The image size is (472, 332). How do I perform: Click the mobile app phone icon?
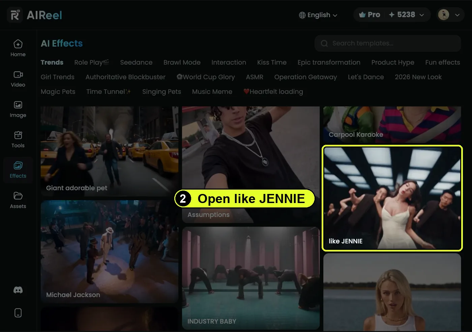[x=18, y=313]
